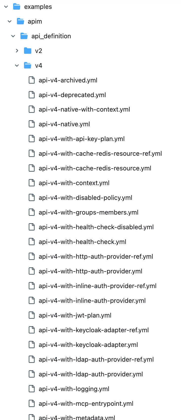Select api-v4-with-cache-redis-resource-ref.yml
Image resolution: width=181 pixels, height=420 pixels.
point(100,154)
